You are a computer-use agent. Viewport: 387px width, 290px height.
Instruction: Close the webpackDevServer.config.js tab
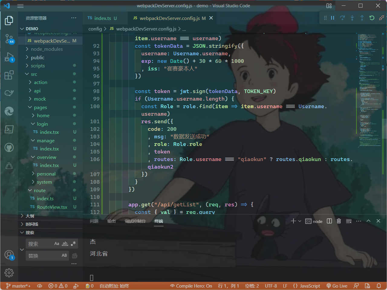(211, 18)
